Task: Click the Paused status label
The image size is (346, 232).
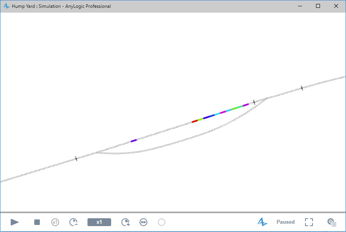Action: (286, 222)
